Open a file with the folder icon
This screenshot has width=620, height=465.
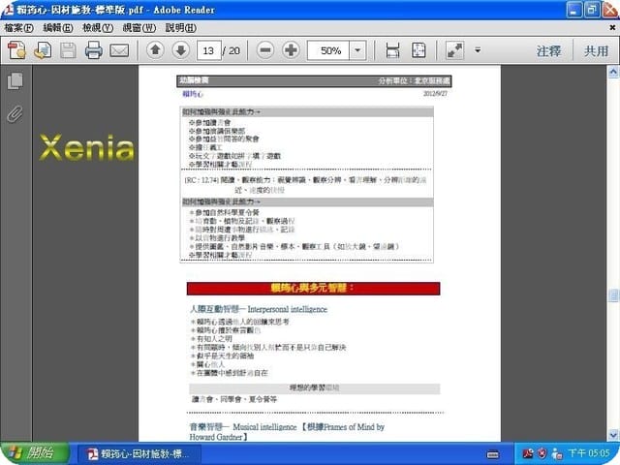(x=43, y=50)
